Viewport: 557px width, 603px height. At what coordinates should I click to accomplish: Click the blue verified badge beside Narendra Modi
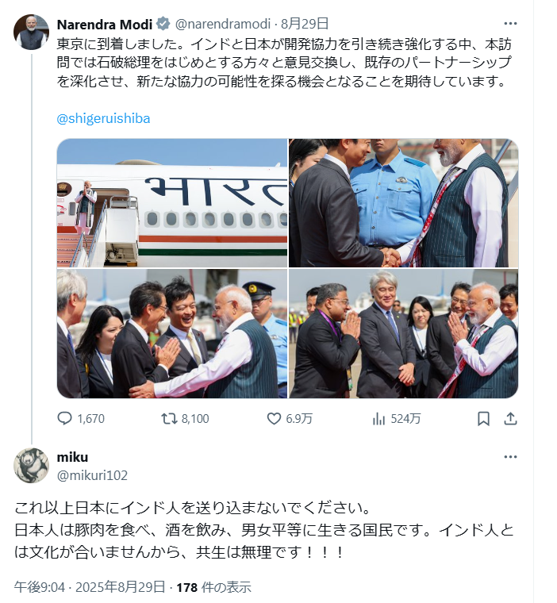[163, 24]
